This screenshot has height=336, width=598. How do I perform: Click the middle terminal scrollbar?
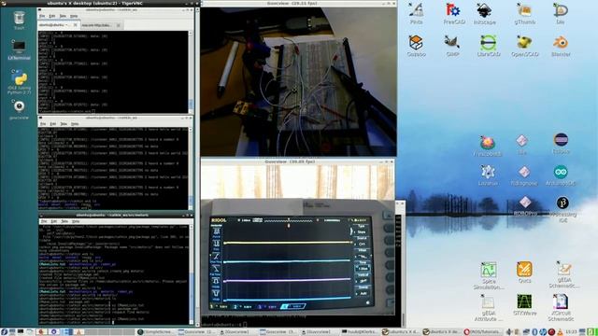[x=191, y=169]
